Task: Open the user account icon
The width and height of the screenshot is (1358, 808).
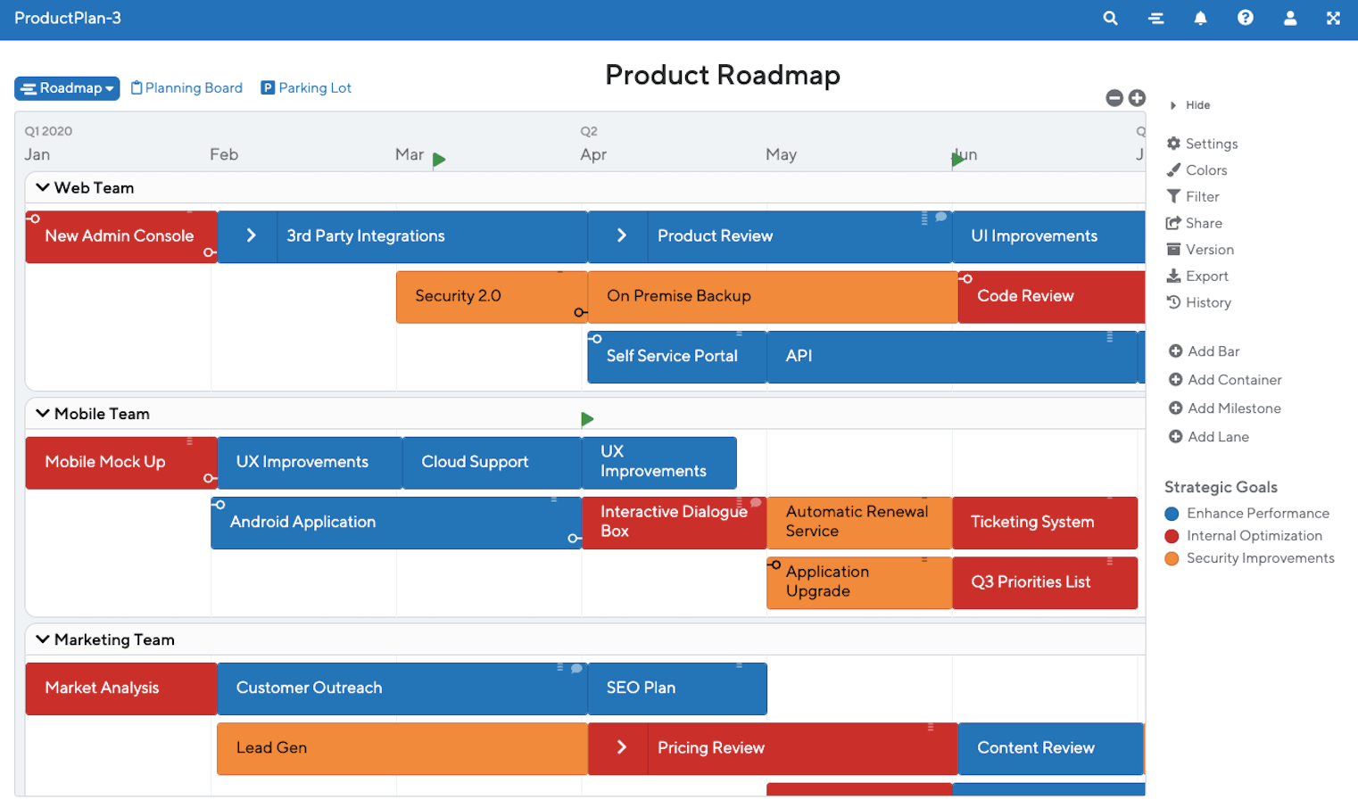Action: tap(1290, 18)
